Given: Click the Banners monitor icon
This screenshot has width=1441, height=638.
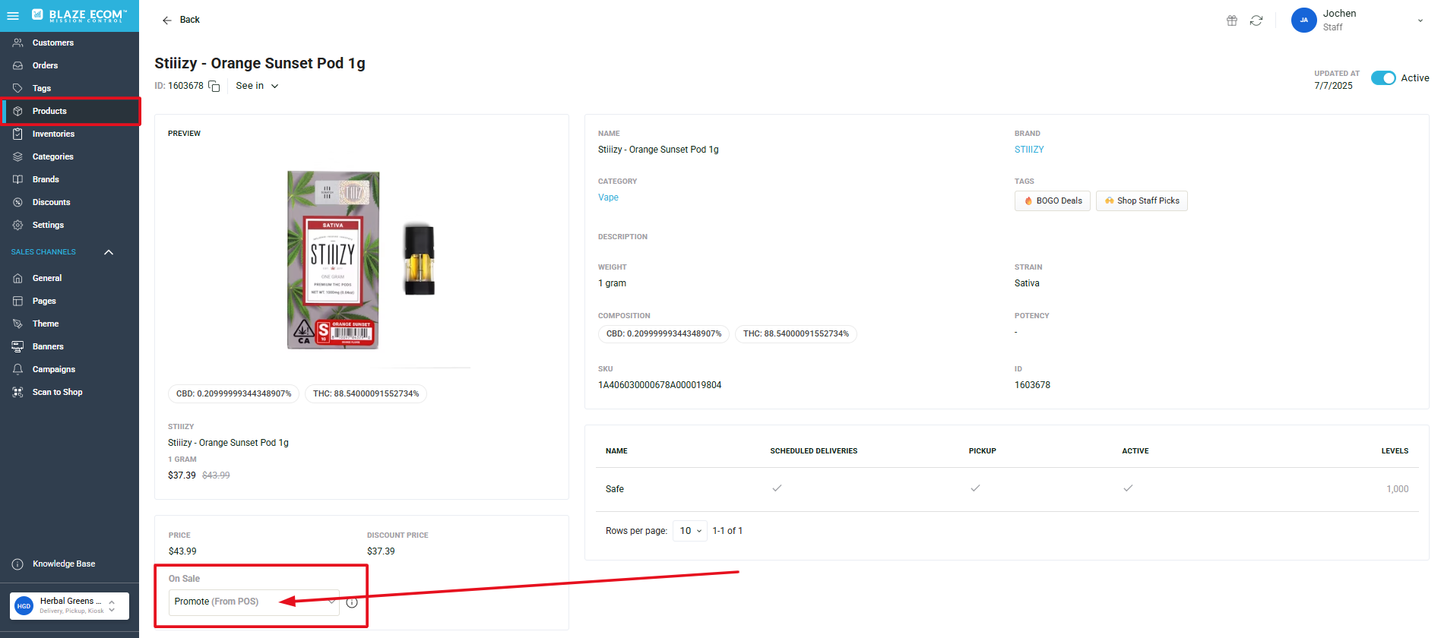Looking at the screenshot, I should pyautogui.click(x=17, y=346).
